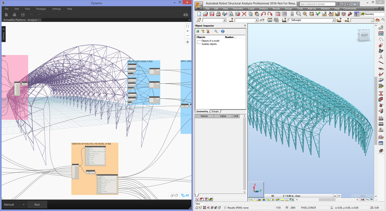
Task: Open the Loads menu in Robot
Action: pos(251,9)
